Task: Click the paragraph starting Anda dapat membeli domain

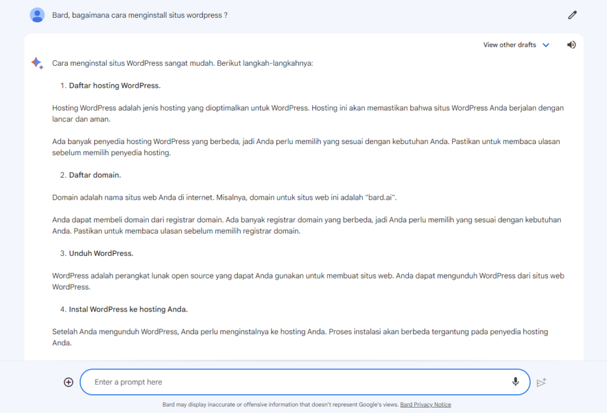Action: pyautogui.click(x=306, y=225)
